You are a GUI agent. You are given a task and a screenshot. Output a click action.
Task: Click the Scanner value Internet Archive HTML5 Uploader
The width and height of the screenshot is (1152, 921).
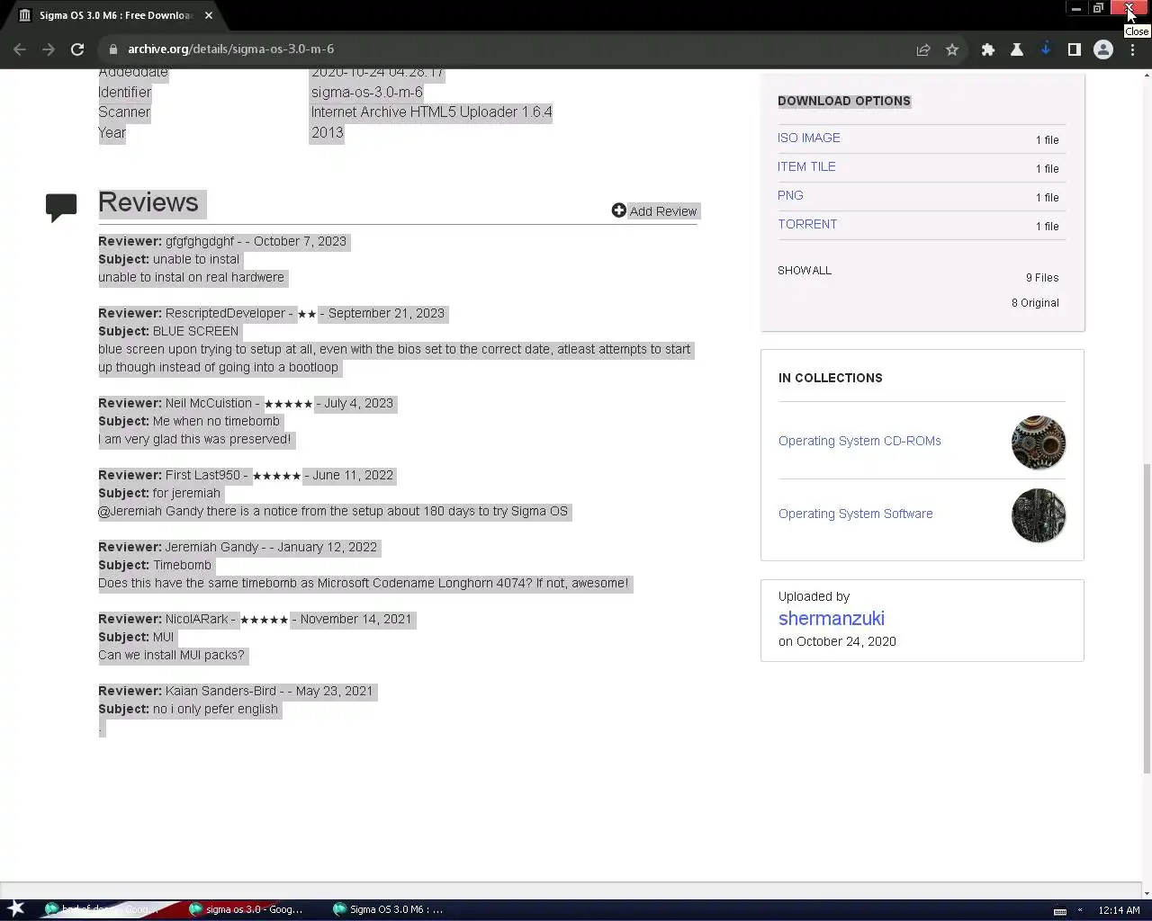click(431, 112)
